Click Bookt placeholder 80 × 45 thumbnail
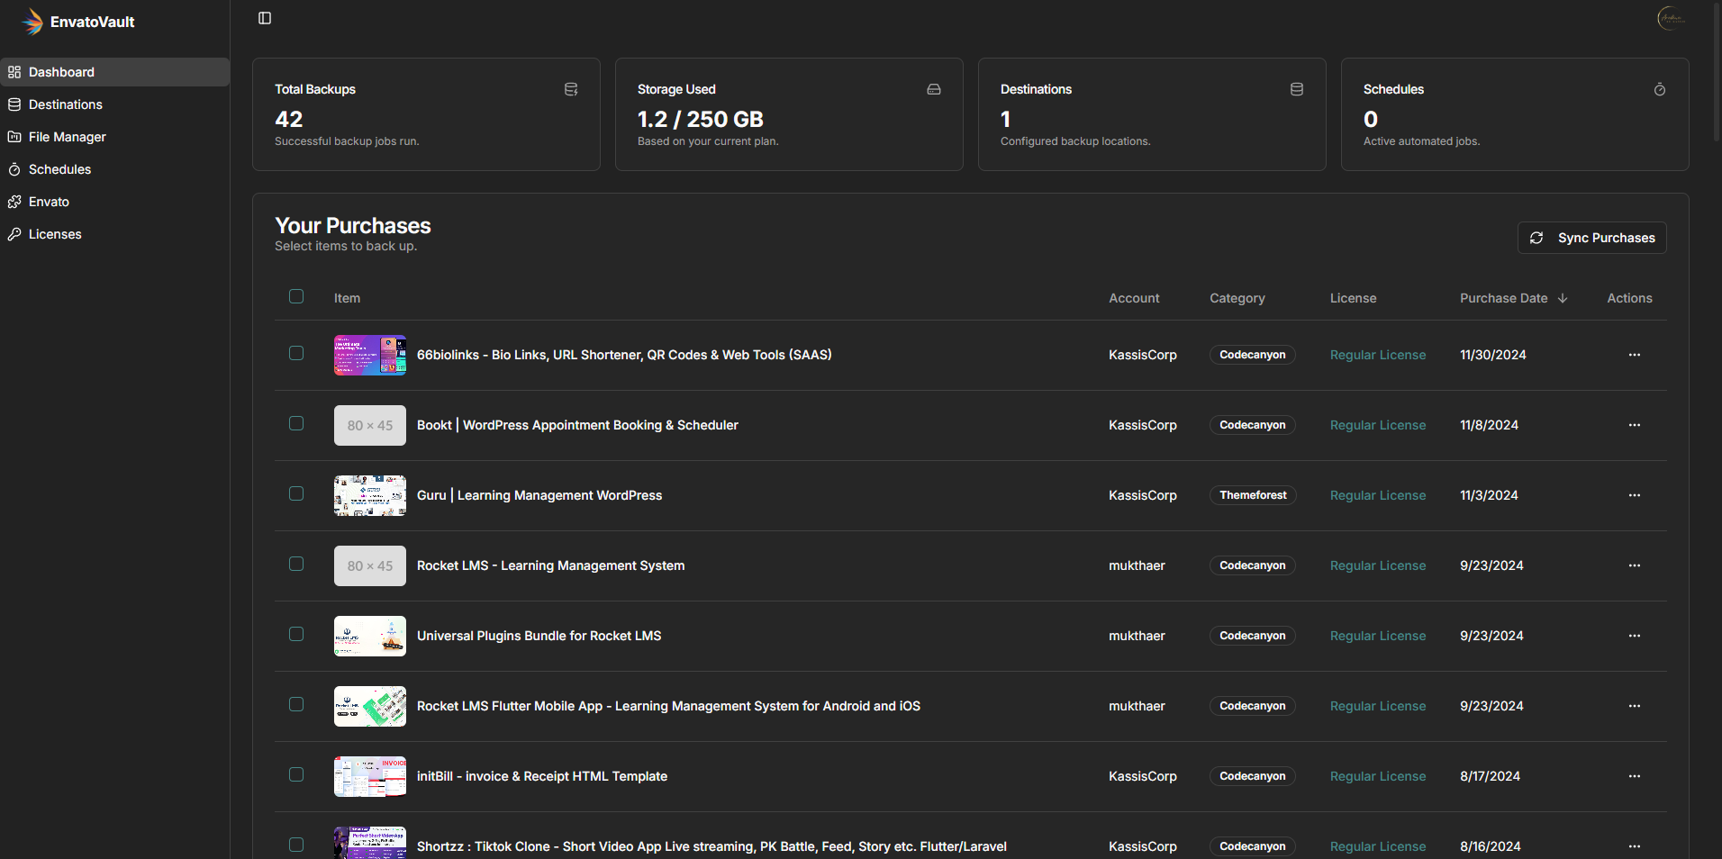1722x859 pixels. (x=370, y=425)
